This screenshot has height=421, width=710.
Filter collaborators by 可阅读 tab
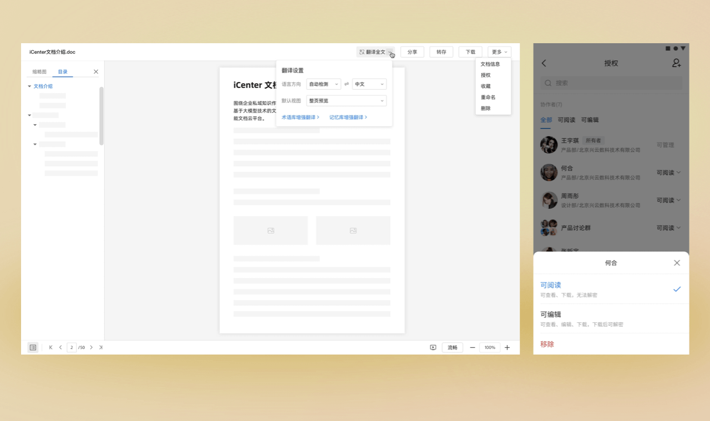pyautogui.click(x=566, y=120)
